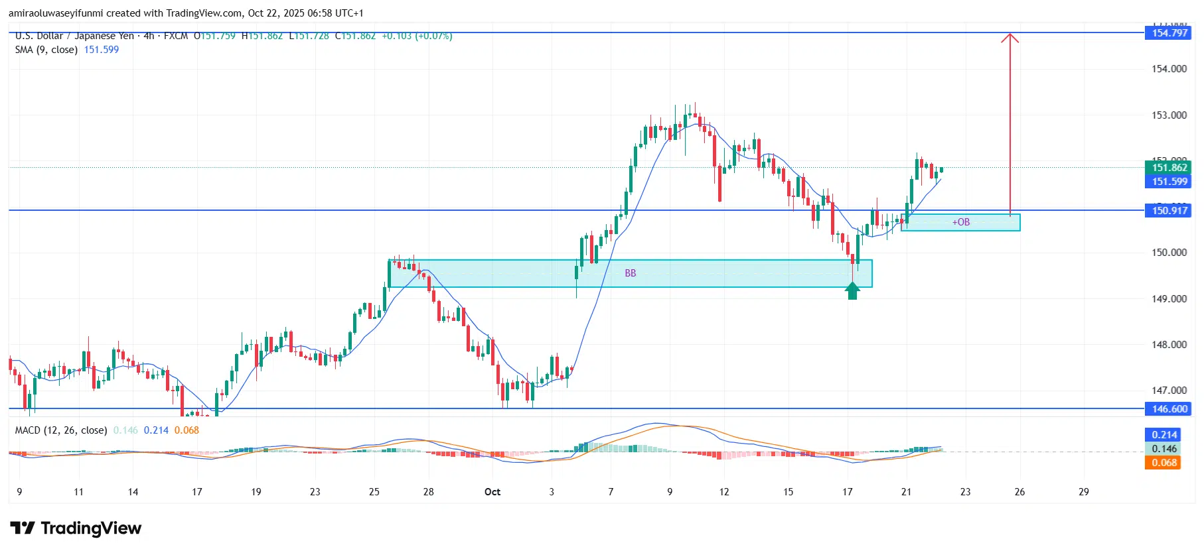This screenshot has width=1204, height=553.
Task: Select the 146.600 blue price label
Action: 1168,409
